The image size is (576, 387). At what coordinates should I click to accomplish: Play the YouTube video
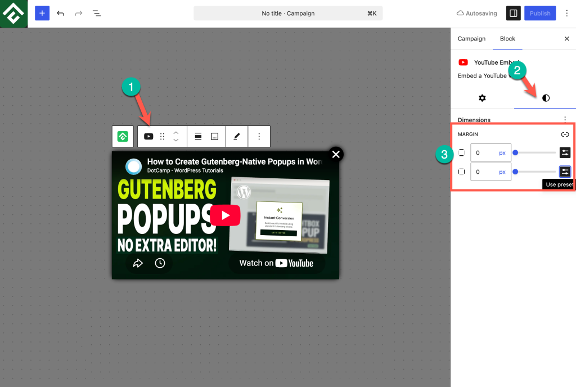225,215
